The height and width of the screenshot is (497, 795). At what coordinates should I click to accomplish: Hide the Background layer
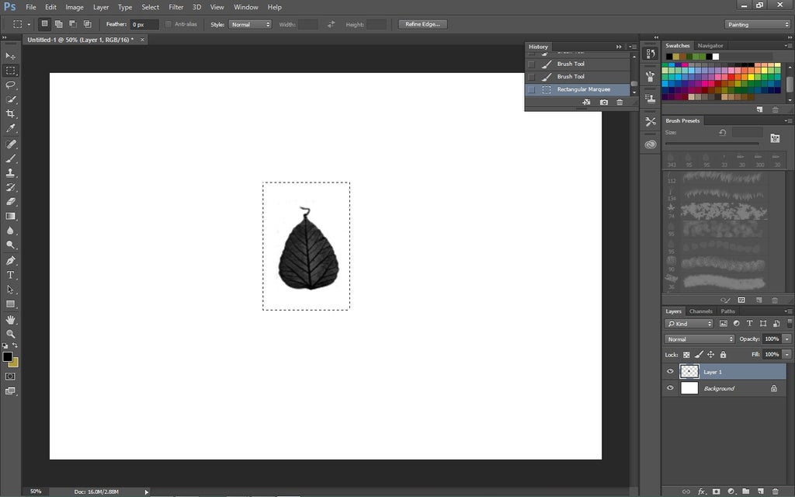click(x=670, y=388)
